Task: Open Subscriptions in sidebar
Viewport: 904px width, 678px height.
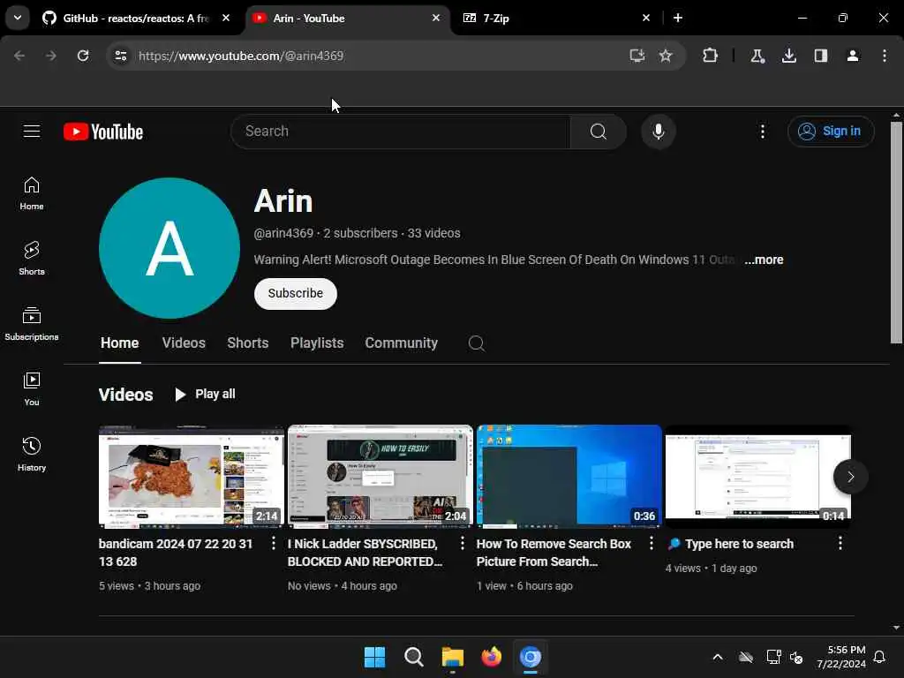Action: 32,324
